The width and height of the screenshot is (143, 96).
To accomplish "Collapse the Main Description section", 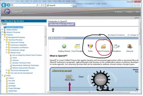I will point(49,38).
